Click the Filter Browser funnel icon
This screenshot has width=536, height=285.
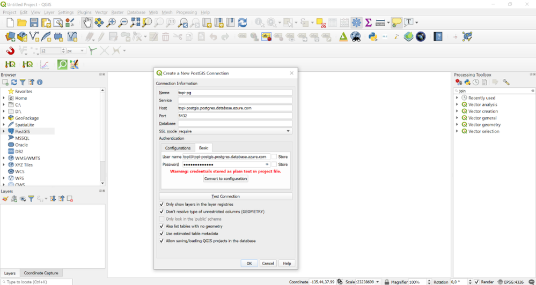23,82
